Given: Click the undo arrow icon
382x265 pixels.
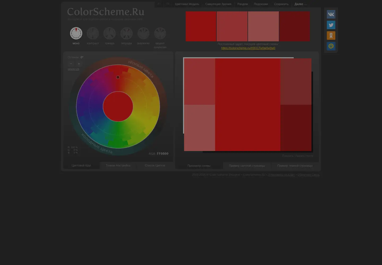Looking at the screenshot, I should tap(159, 4).
